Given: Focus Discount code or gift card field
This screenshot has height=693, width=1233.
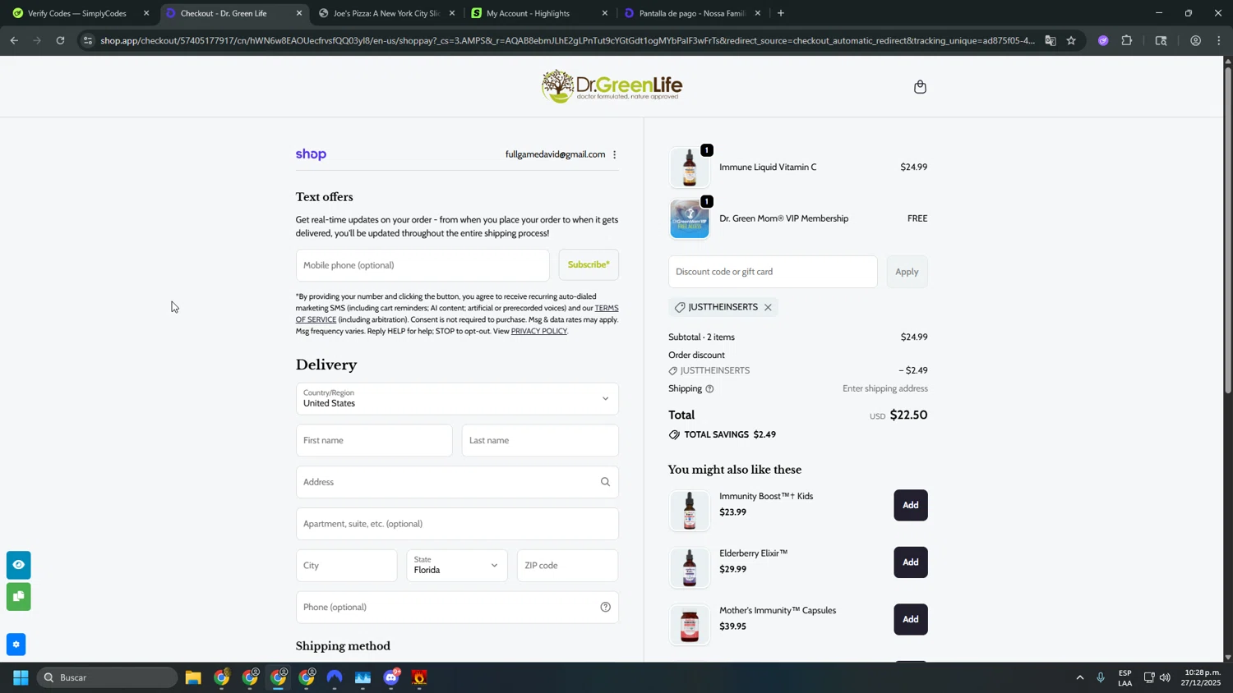Looking at the screenshot, I should (x=773, y=272).
